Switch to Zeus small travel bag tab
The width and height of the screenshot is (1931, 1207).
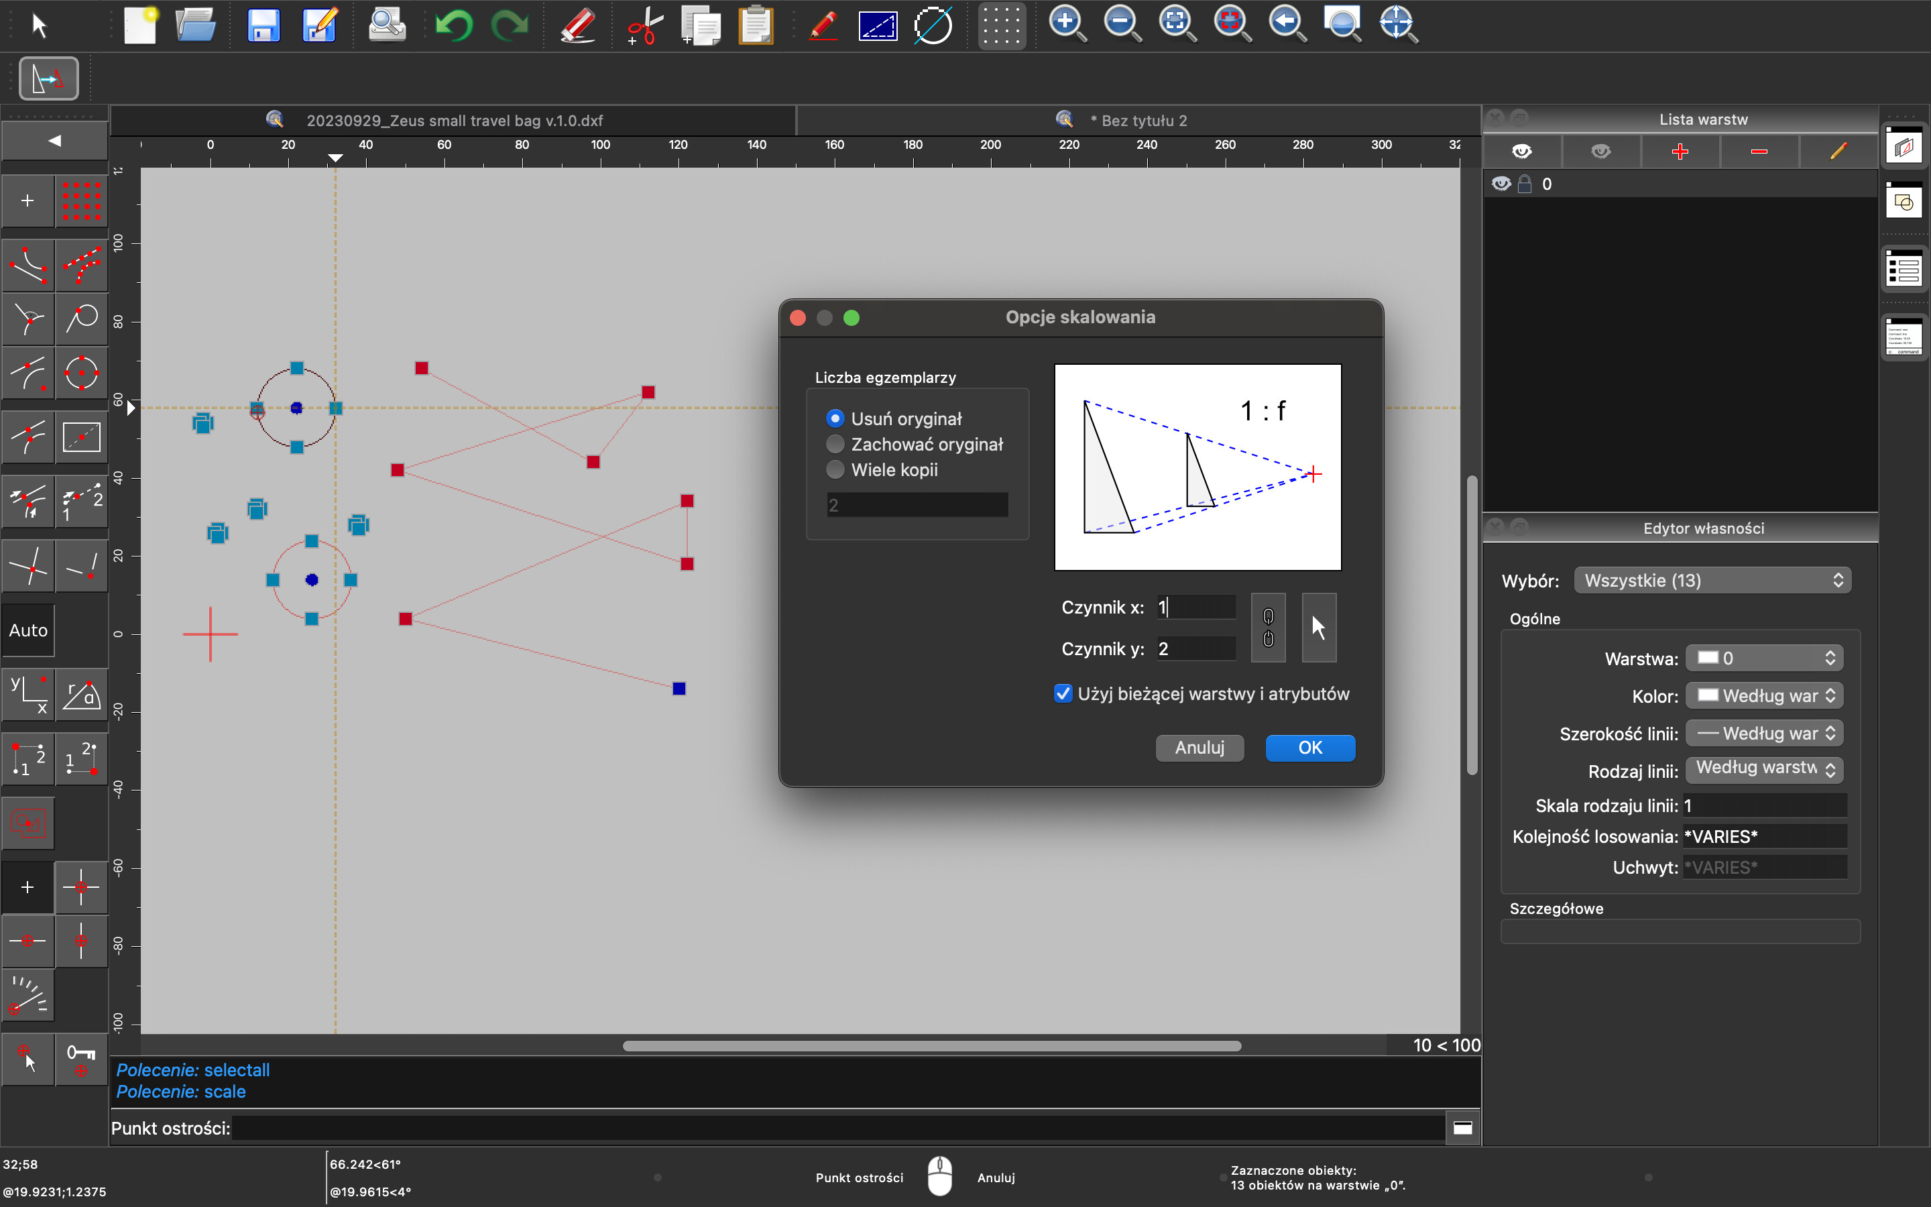(x=453, y=121)
